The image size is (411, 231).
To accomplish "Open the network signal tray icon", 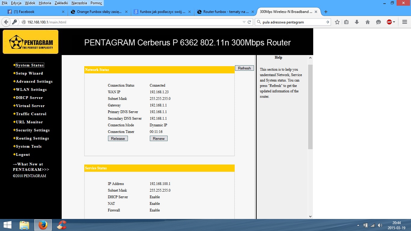I will [x=373, y=225].
